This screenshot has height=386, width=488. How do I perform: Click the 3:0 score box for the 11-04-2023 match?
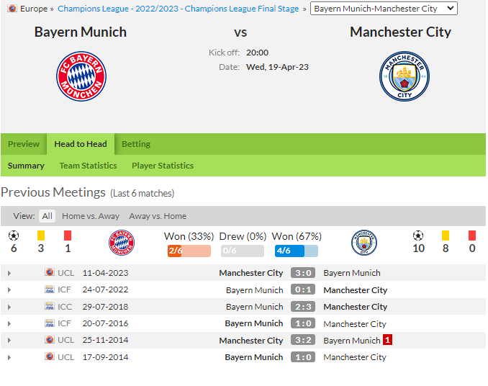click(x=303, y=273)
